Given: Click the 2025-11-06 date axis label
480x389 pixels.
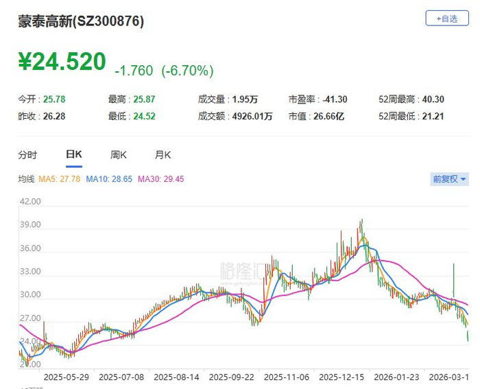Looking at the screenshot, I should pos(287,377).
